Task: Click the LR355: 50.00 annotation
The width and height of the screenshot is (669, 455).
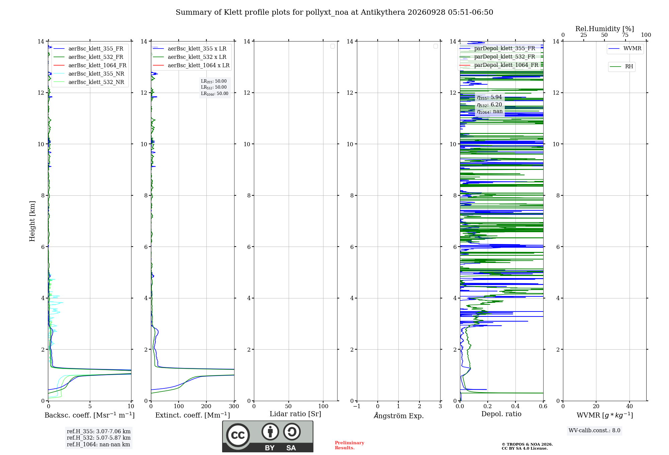Action: (214, 81)
